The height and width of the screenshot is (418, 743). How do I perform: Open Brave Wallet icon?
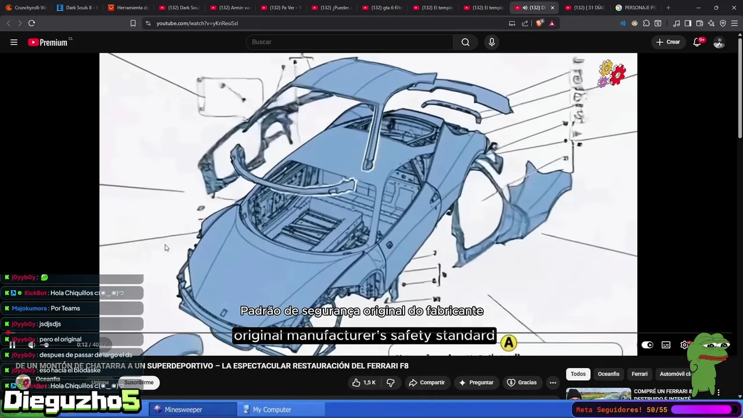tap(699, 23)
